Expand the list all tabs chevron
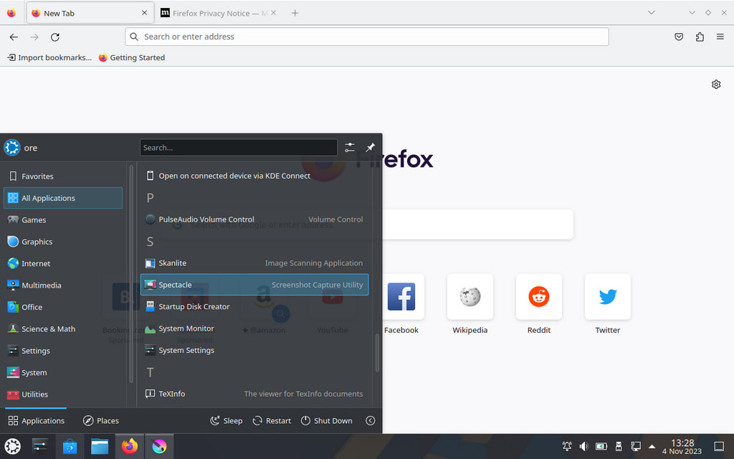 click(651, 13)
